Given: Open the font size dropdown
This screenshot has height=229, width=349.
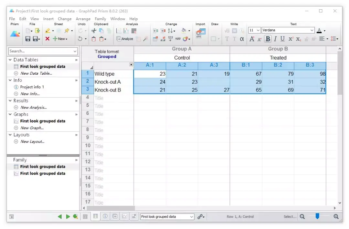Looking at the screenshot, I should click(x=258, y=30).
